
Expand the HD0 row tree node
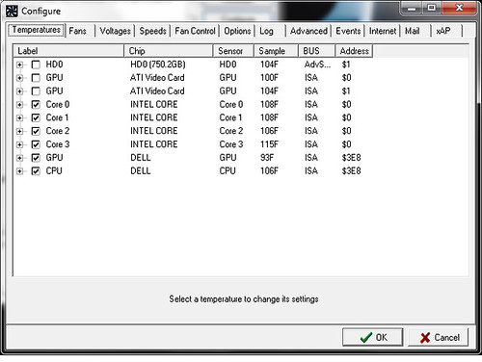pos(19,65)
